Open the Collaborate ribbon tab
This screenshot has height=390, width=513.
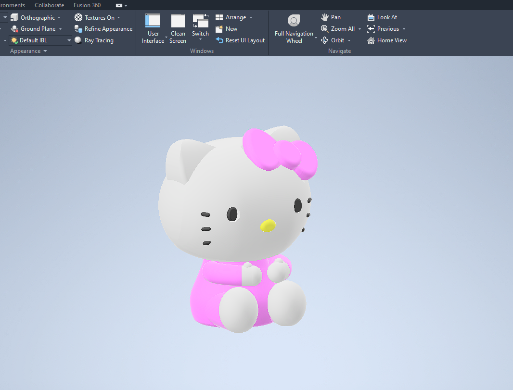tap(49, 5)
